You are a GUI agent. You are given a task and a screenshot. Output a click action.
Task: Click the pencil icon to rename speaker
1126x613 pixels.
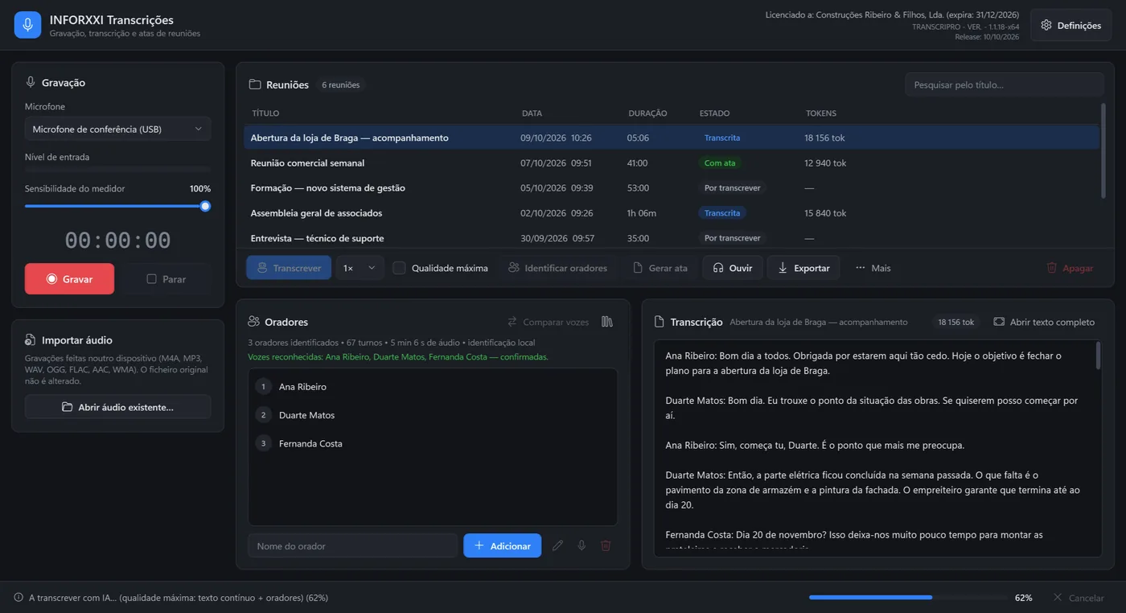click(557, 545)
